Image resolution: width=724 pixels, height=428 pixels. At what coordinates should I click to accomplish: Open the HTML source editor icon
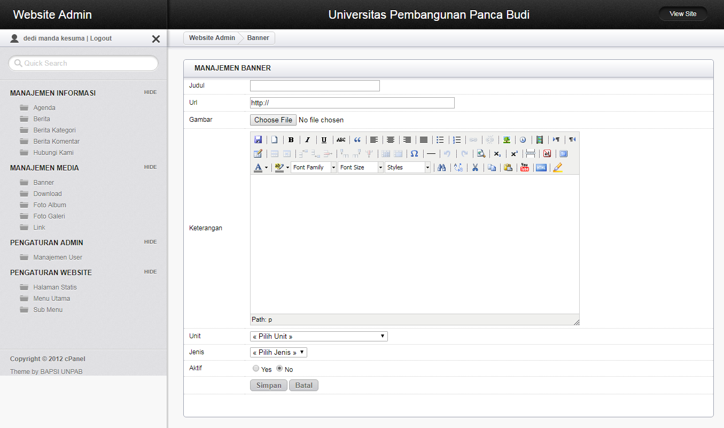tap(541, 168)
